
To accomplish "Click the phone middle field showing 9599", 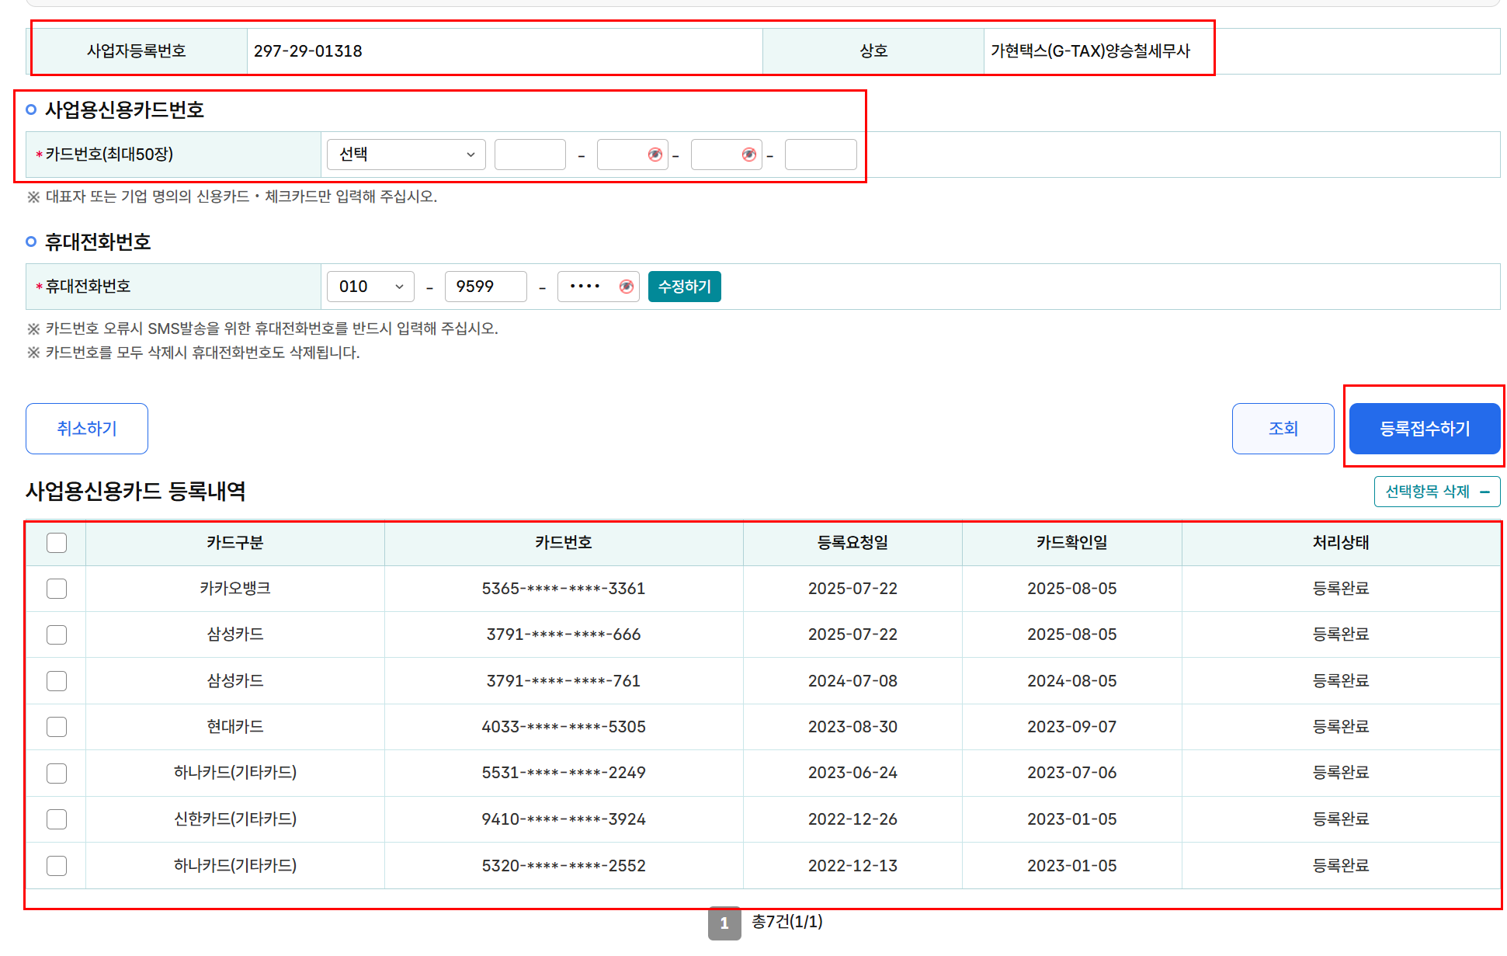I will (x=485, y=287).
